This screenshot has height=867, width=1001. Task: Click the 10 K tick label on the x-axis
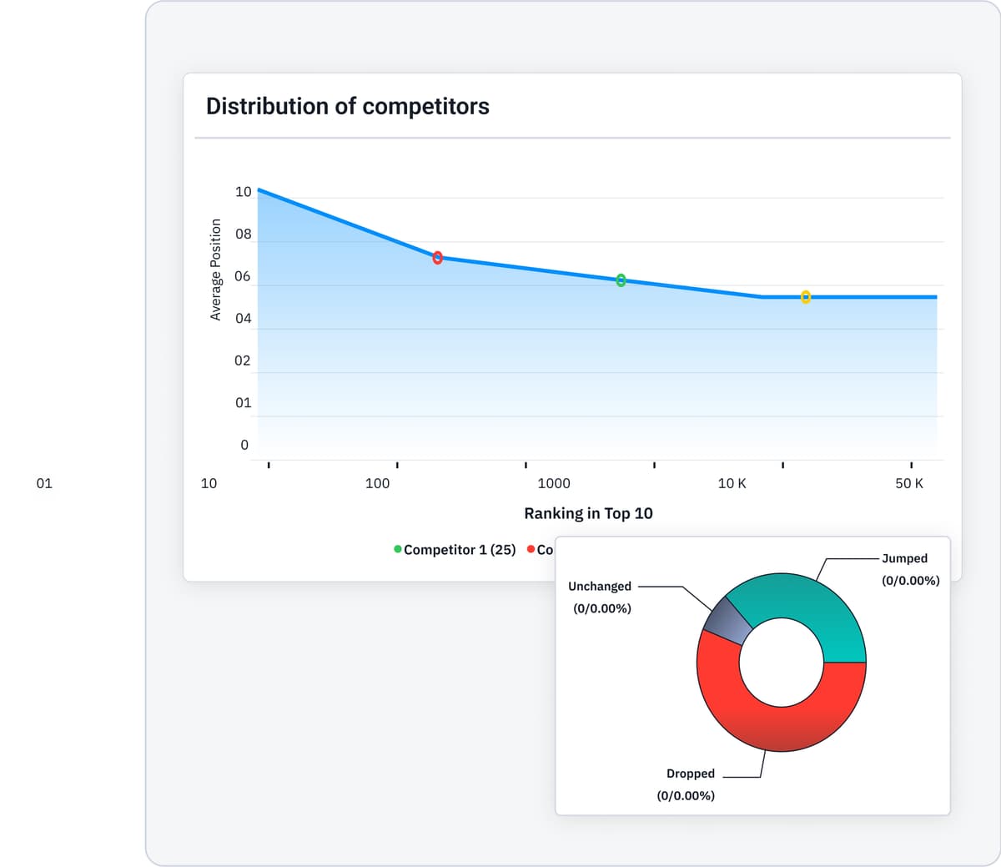point(732,483)
